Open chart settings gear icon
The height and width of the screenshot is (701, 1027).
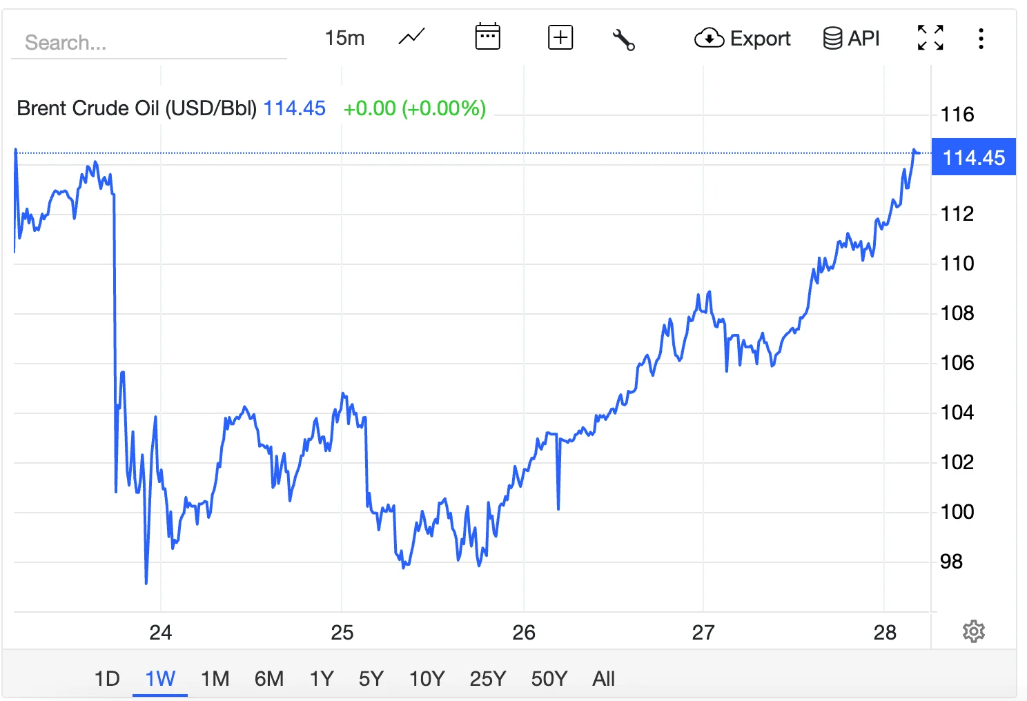point(973,631)
